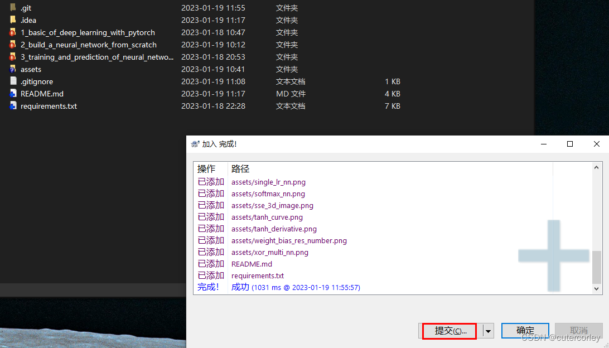This screenshot has width=609, height=348.
Task: Click the .gitignore file icon
Action: point(13,81)
